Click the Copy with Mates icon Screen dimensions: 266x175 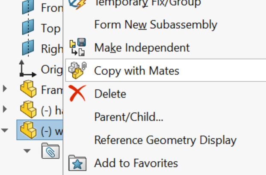click(x=77, y=71)
